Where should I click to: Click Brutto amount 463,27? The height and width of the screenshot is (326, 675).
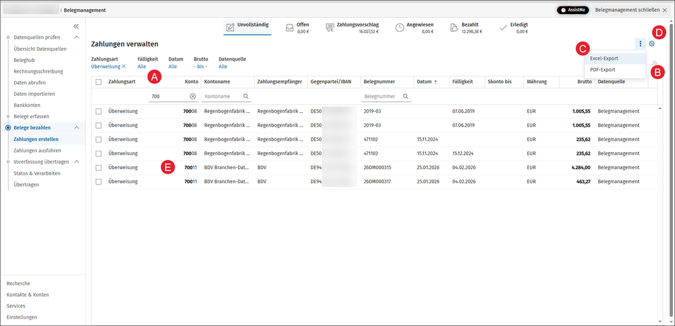[x=584, y=181]
